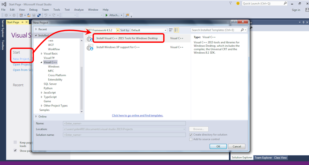The width and height of the screenshot is (309, 165).
Task: Click the wrench properties icon in Solution Explorer
Action: (x=251, y=28)
